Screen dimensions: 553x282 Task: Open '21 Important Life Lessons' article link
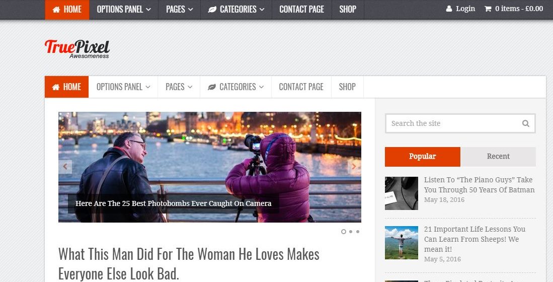pyautogui.click(x=475, y=239)
